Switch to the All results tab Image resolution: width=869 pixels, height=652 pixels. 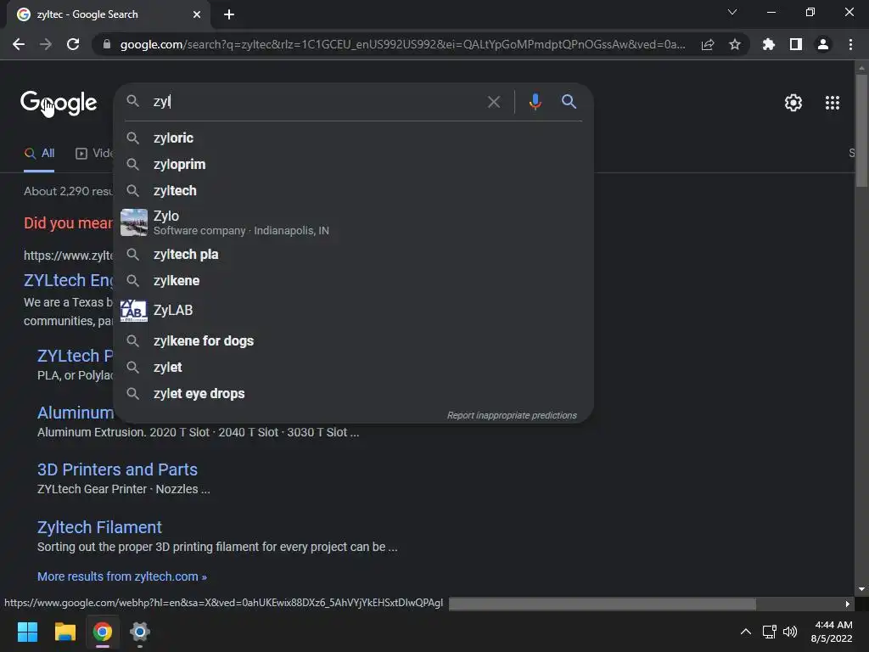pos(39,154)
